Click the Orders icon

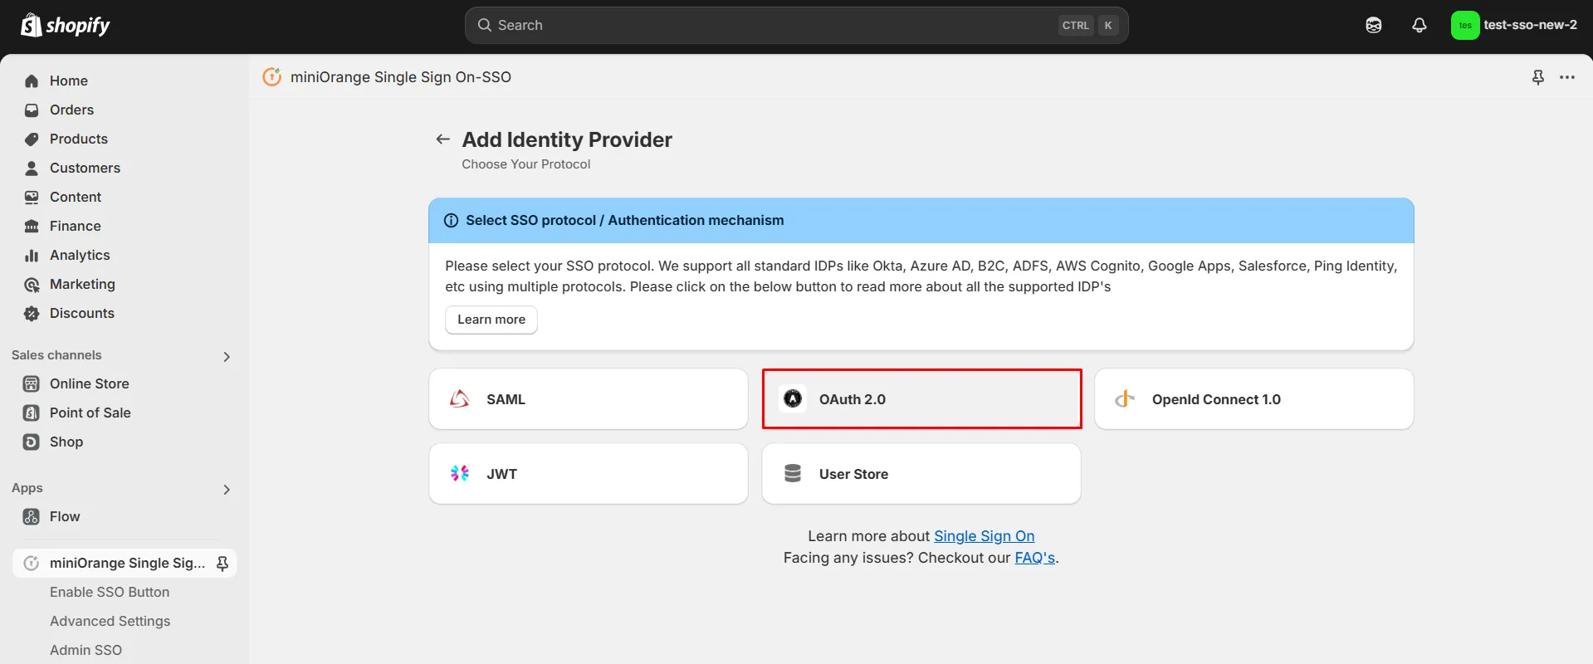pos(32,110)
